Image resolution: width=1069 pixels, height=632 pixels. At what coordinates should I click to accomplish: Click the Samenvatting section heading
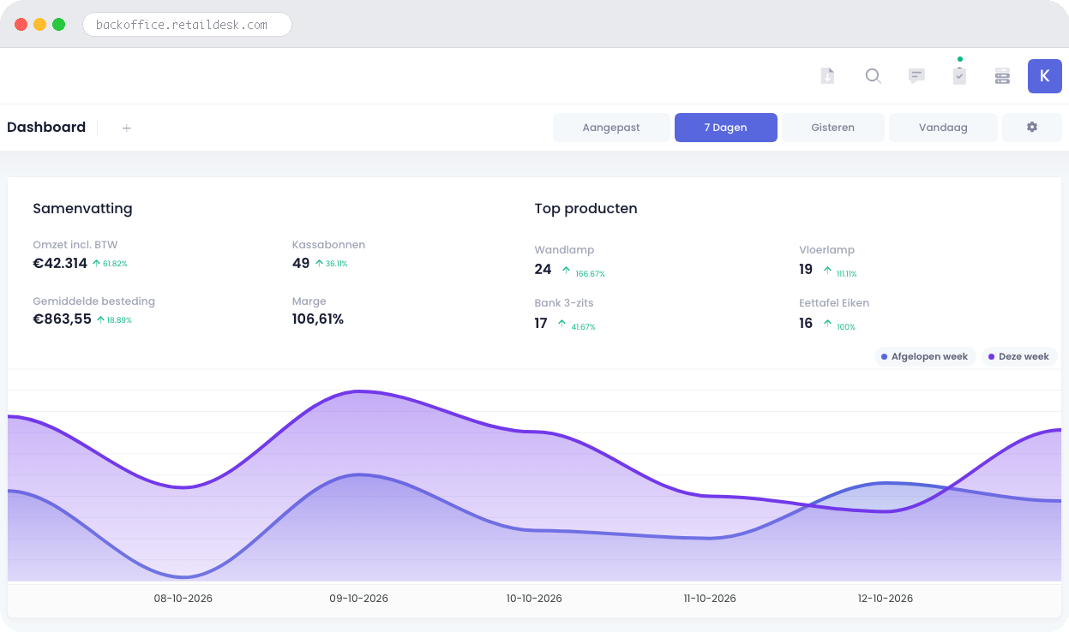click(x=82, y=208)
